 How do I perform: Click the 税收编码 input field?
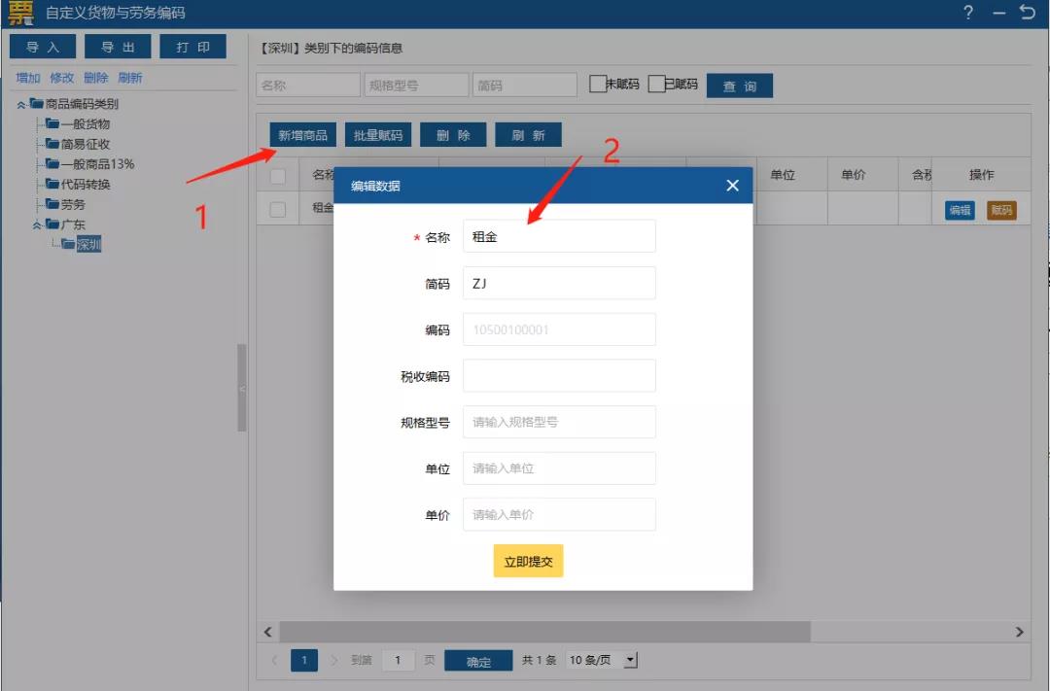559,376
